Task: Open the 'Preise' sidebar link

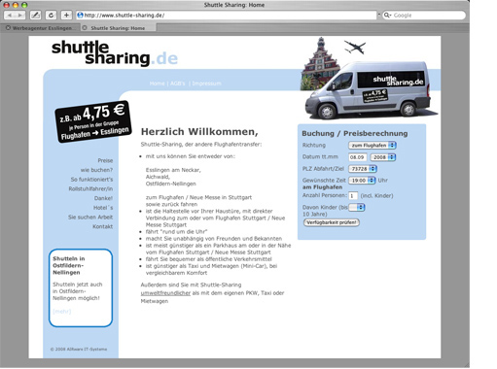Action: click(x=105, y=160)
